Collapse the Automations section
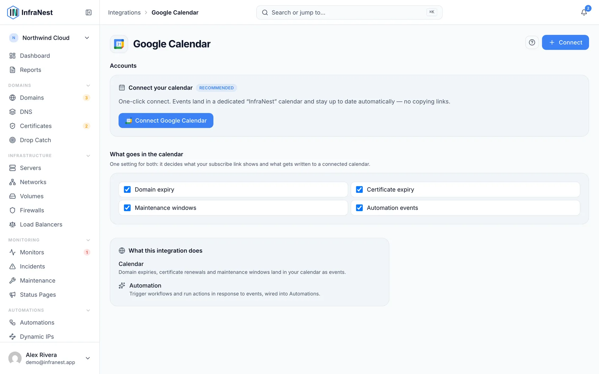599x374 pixels. click(88, 310)
